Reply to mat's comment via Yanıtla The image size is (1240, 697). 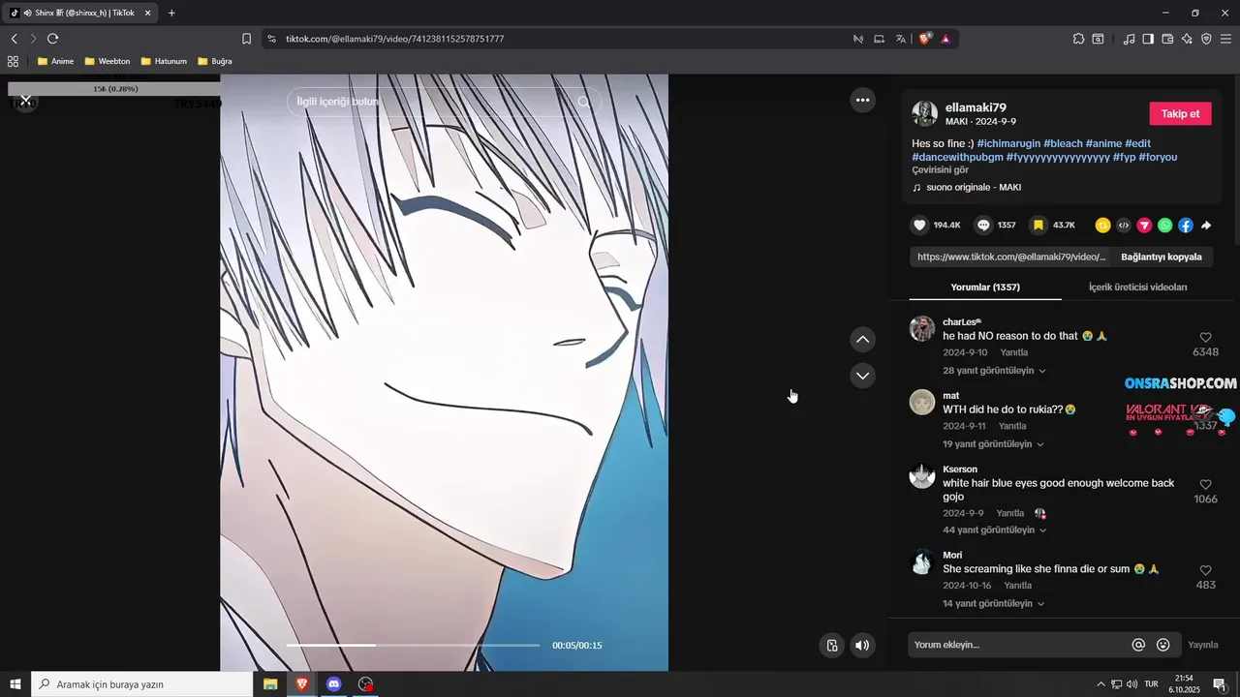point(1012,427)
